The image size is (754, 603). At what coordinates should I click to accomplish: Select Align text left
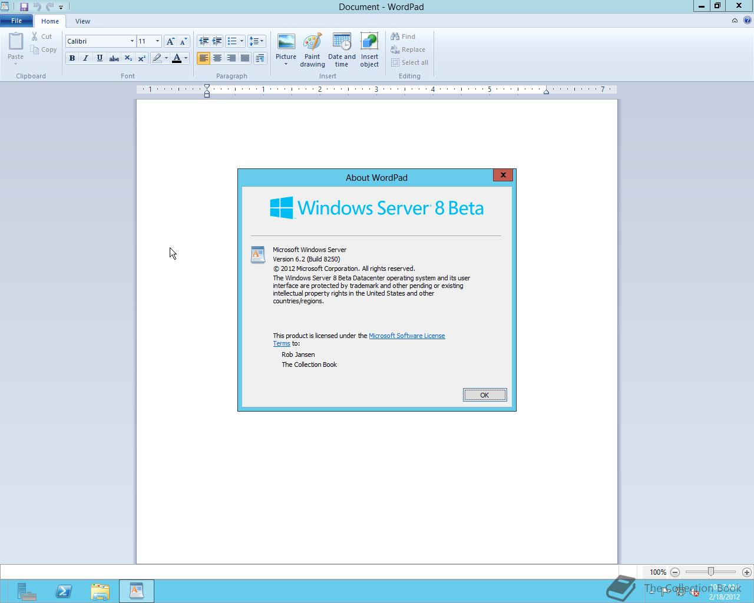pos(203,58)
